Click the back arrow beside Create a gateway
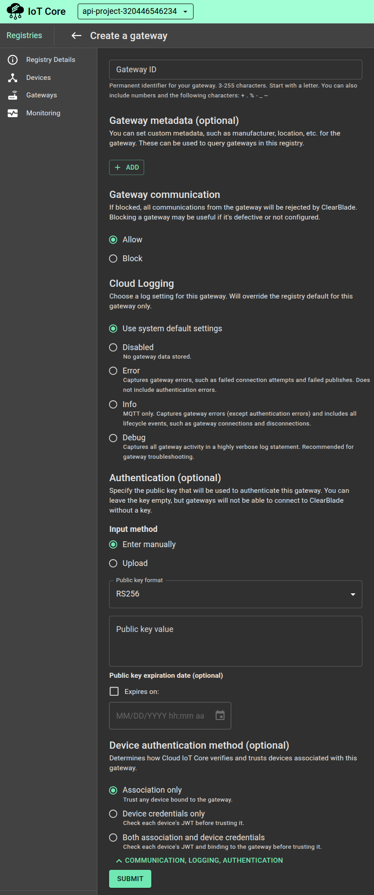This screenshot has height=895, width=374. pos(76,36)
